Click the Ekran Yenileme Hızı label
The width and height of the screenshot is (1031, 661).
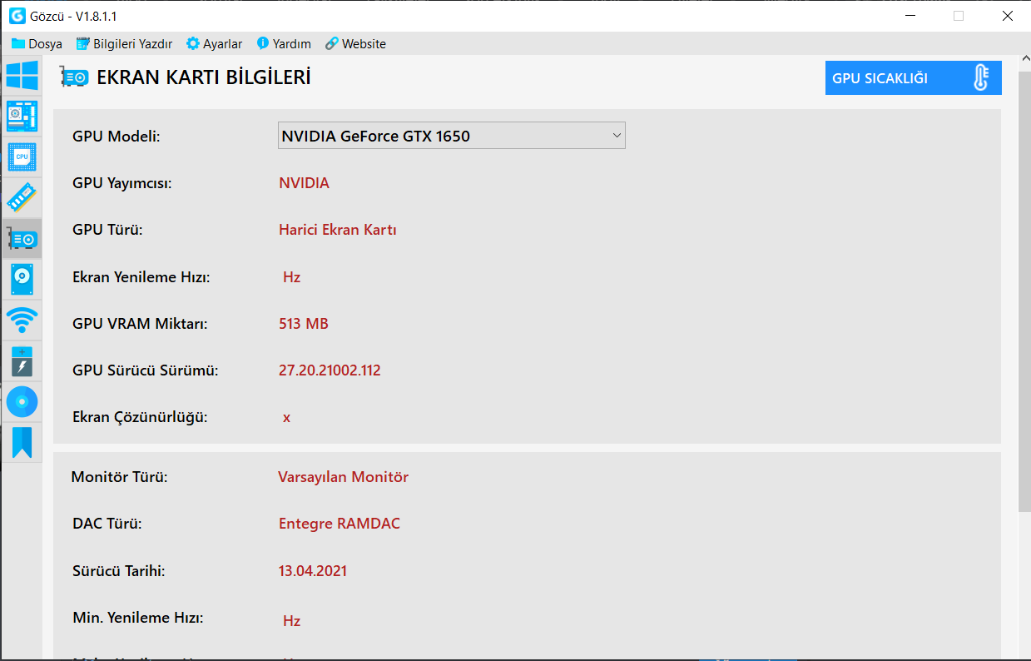[141, 277]
